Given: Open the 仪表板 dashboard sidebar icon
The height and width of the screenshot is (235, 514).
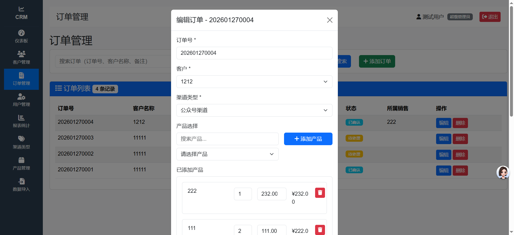Looking at the screenshot, I should [21, 33].
